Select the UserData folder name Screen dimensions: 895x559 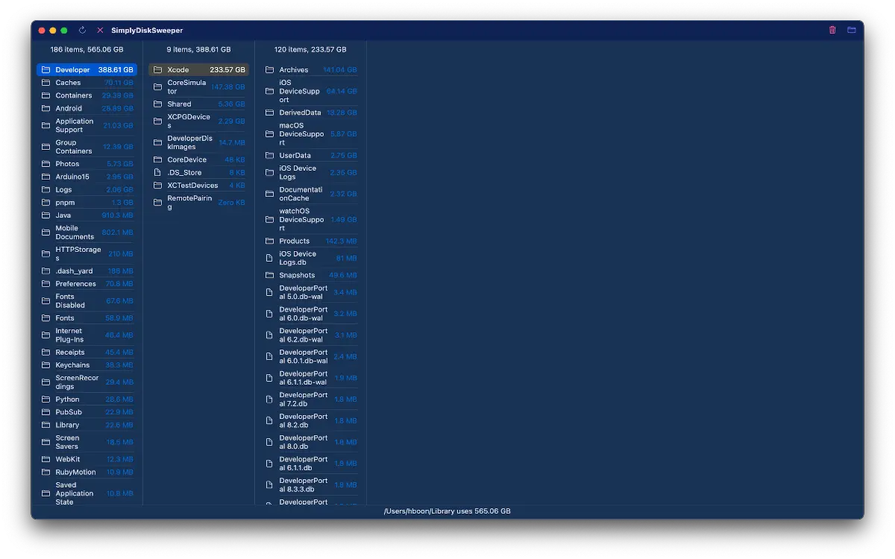[295, 156]
